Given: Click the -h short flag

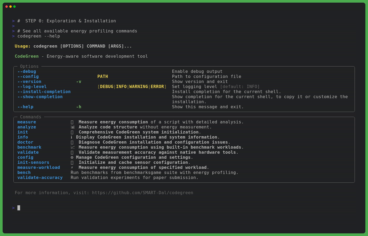Looking at the screenshot, I should tap(79, 107).
